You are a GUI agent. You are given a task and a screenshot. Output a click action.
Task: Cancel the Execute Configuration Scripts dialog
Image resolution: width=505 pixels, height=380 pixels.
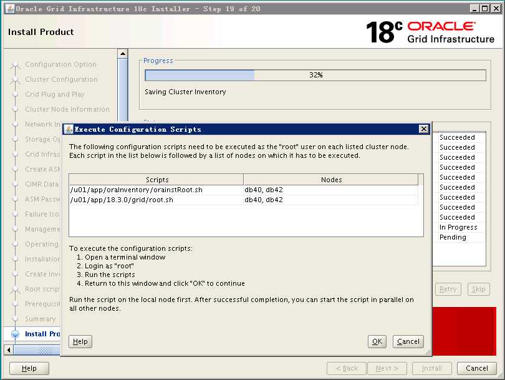point(408,342)
